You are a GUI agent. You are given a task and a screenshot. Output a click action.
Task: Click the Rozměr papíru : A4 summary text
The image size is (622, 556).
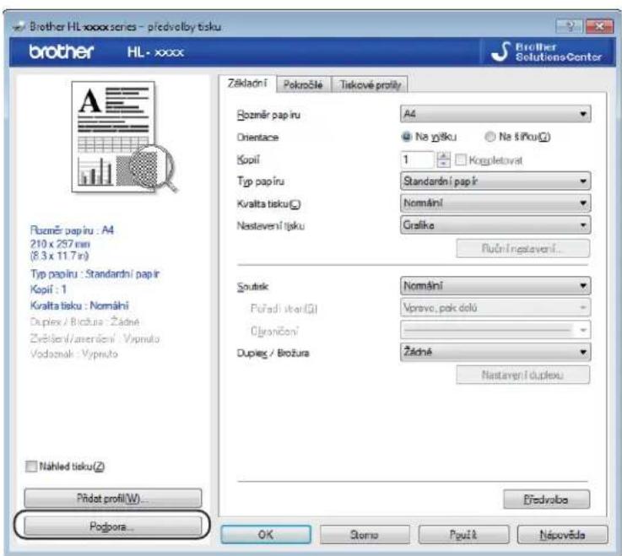point(72,230)
